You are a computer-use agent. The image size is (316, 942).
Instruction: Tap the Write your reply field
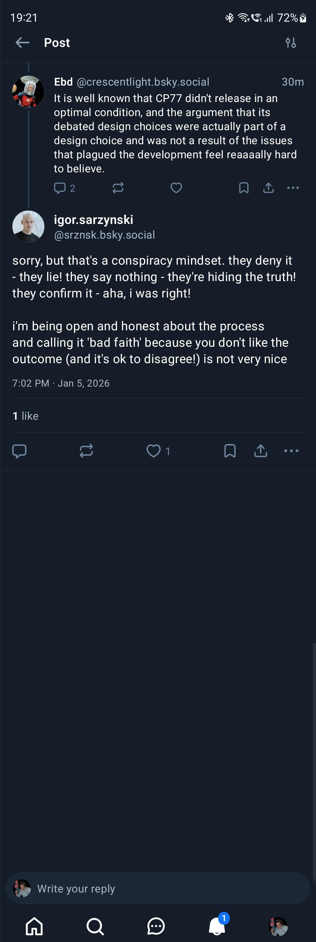coord(158,888)
